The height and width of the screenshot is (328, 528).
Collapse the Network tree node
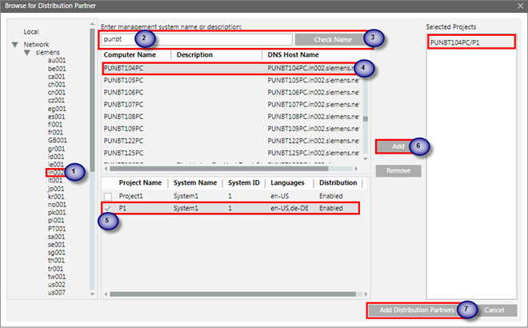(x=15, y=44)
